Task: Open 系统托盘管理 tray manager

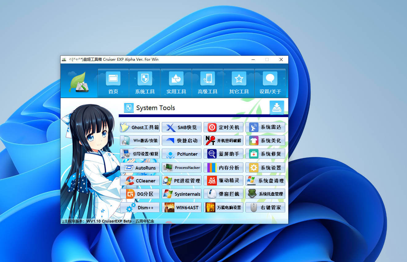Action: (x=265, y=194)
